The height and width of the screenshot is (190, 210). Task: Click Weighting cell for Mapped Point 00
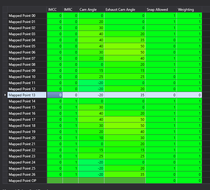[x=189, y=16]
